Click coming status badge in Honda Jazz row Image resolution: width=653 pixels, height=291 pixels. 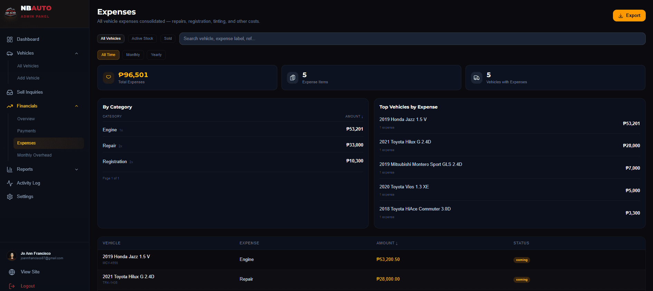click(522, 260)
